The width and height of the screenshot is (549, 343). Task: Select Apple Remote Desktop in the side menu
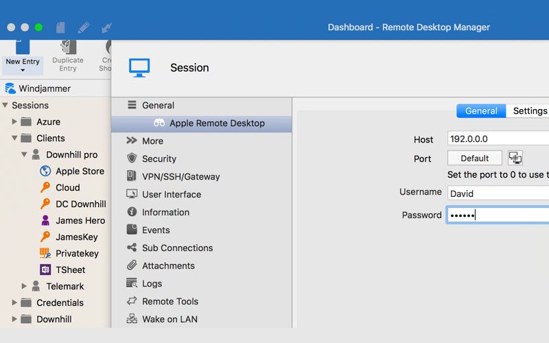201,123
